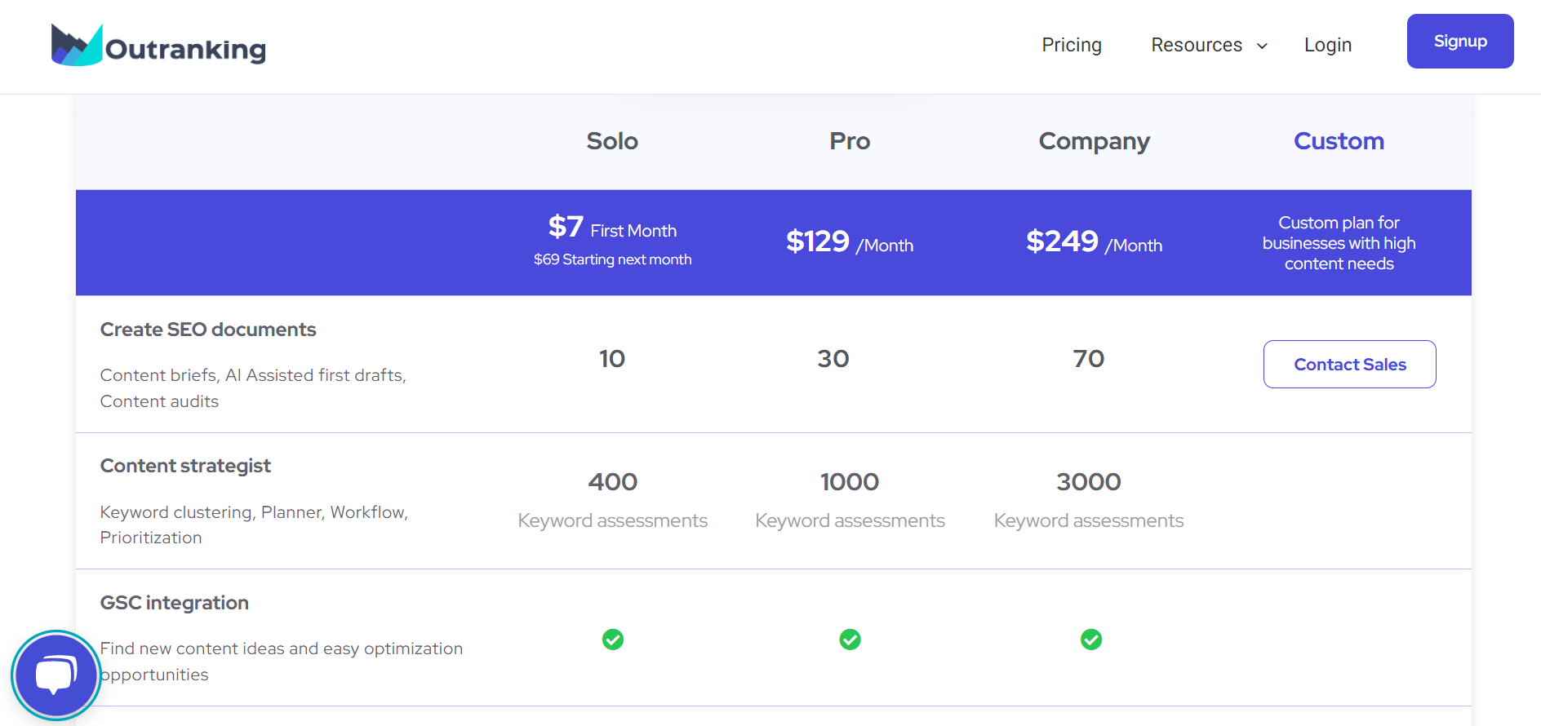Image resolution: width=1541 pixels, height=726 pixels.
Task: Open the chat widget bubble
Action: 56,675
